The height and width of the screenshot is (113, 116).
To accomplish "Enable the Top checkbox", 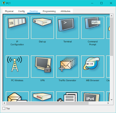I will tap(4, 108).
